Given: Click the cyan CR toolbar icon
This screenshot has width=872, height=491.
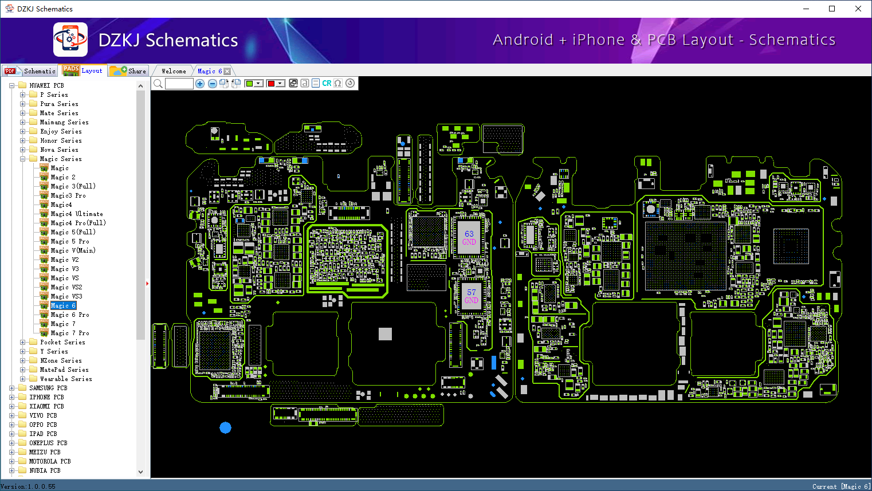Looking at the screenshot, I should pyautogui.click(x=327, y=83).
